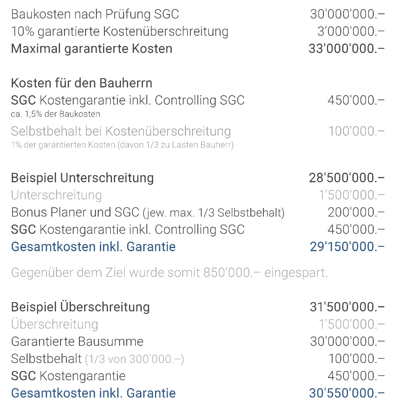This screenshot has width=396, height=405.
Task: Click the 'Baukosten nach Prüfung SGC' line
Action: (95, 14)
